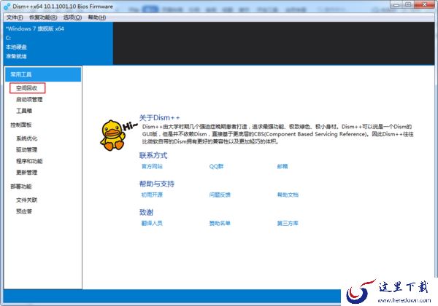
Task: Open the 文件(F) menu
Action: (x=15, y=17)
